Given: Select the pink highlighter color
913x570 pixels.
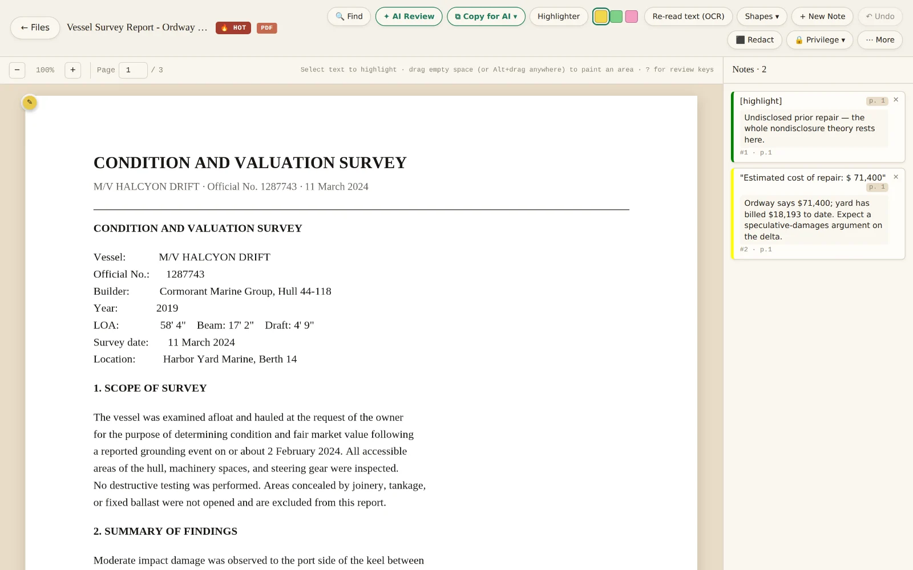Looking at the screenshot, I should pos(631,17).
